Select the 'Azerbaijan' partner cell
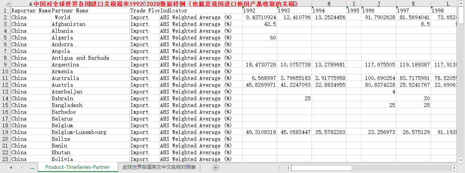 tap(91, 92)
